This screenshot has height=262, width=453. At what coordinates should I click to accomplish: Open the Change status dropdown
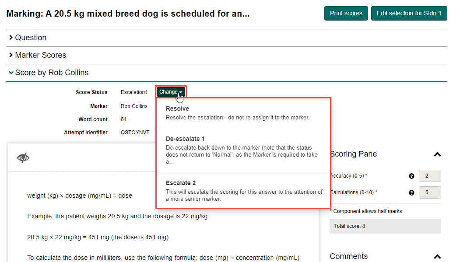click(171, 92)
